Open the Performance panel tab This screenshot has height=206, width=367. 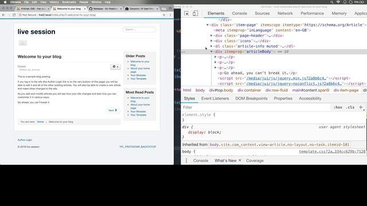(x=312, y=13)
